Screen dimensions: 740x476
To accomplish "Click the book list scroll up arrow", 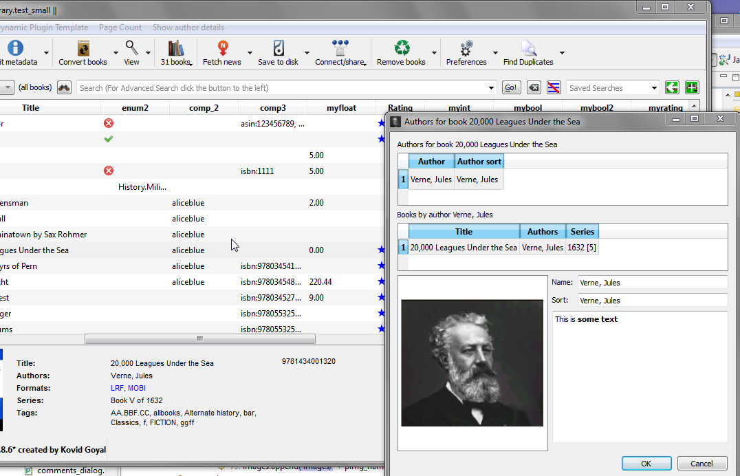I will pyautogui.click(x=694, y=105).
